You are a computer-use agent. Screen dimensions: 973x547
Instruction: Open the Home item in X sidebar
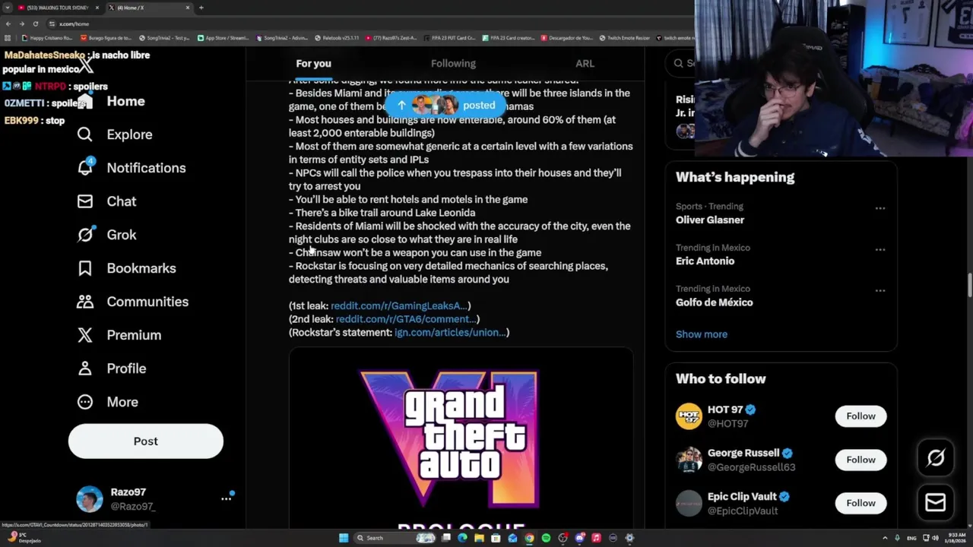[111, 101]
